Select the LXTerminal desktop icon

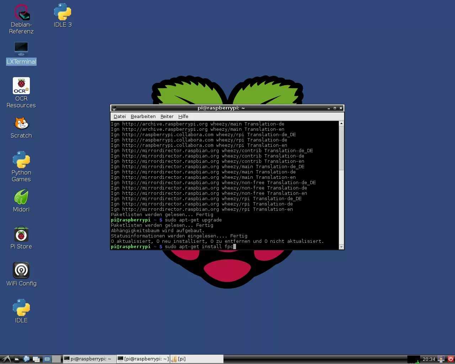pos(21,53)
